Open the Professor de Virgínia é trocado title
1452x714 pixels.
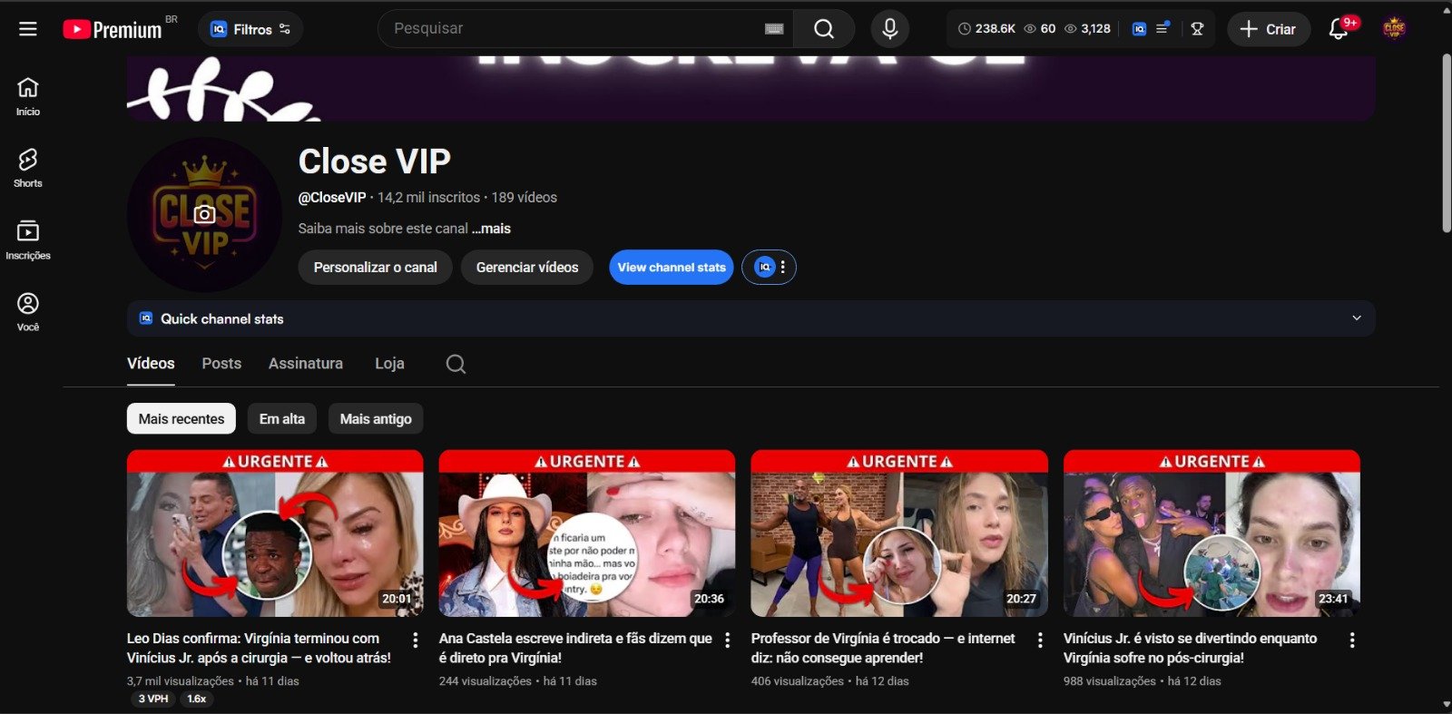tap(883, 648)
